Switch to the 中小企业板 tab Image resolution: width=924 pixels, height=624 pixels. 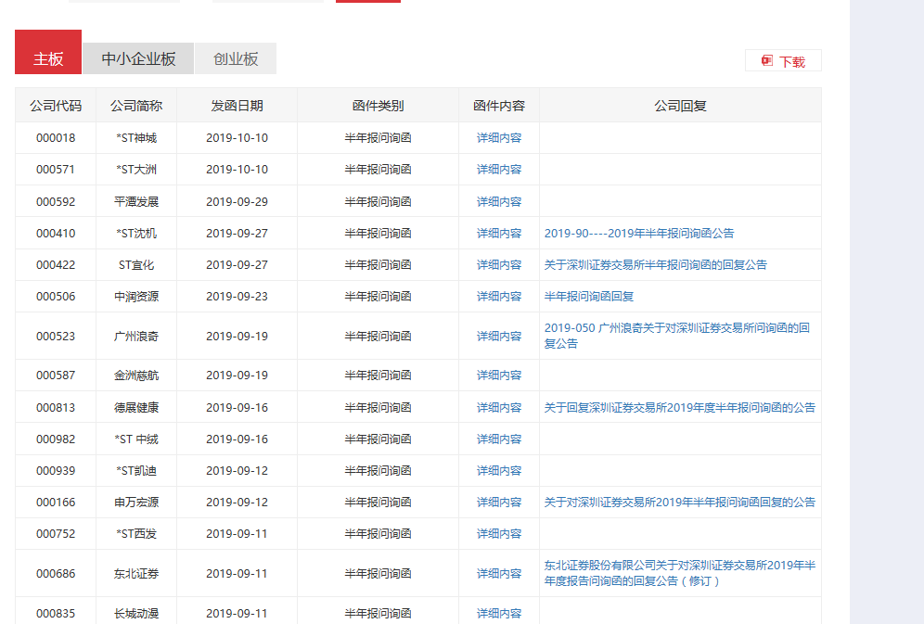138,58
